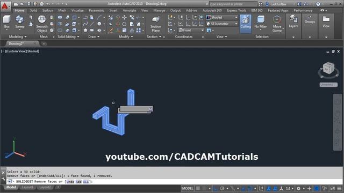Select the Move Gizmo tool
This screenshot has width=344, height=193.
[277, 24]
